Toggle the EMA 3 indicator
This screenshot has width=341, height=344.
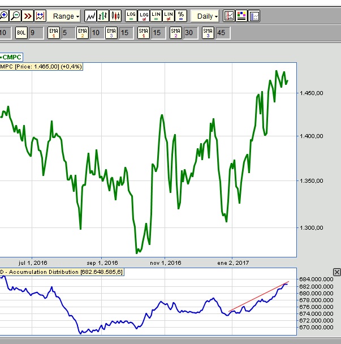coord(111,33)
